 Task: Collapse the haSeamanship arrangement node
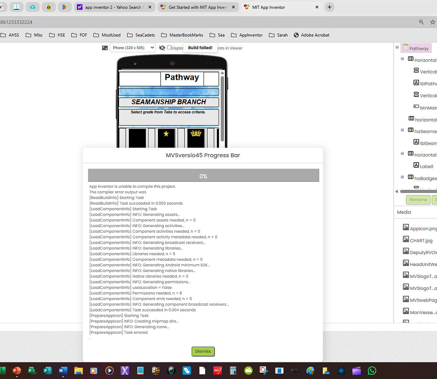tap(402, 130)
